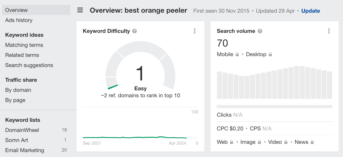Click the Update link for this keyword
This screenshot has height=157, width=343.
[x=310, y=11]
